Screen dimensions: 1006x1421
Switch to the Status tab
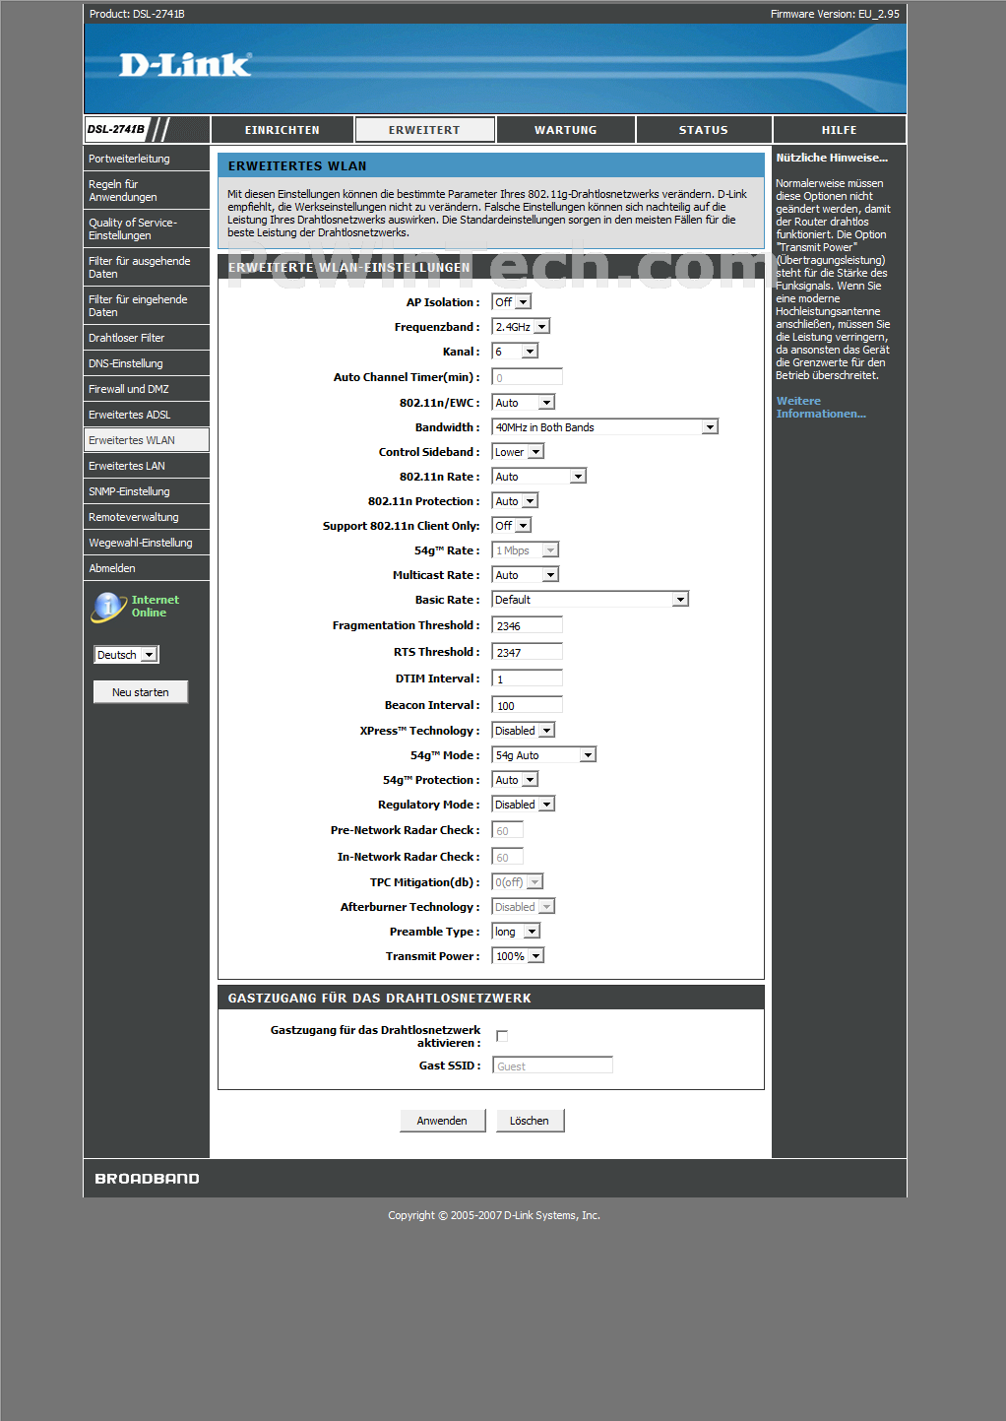[704, 130]
